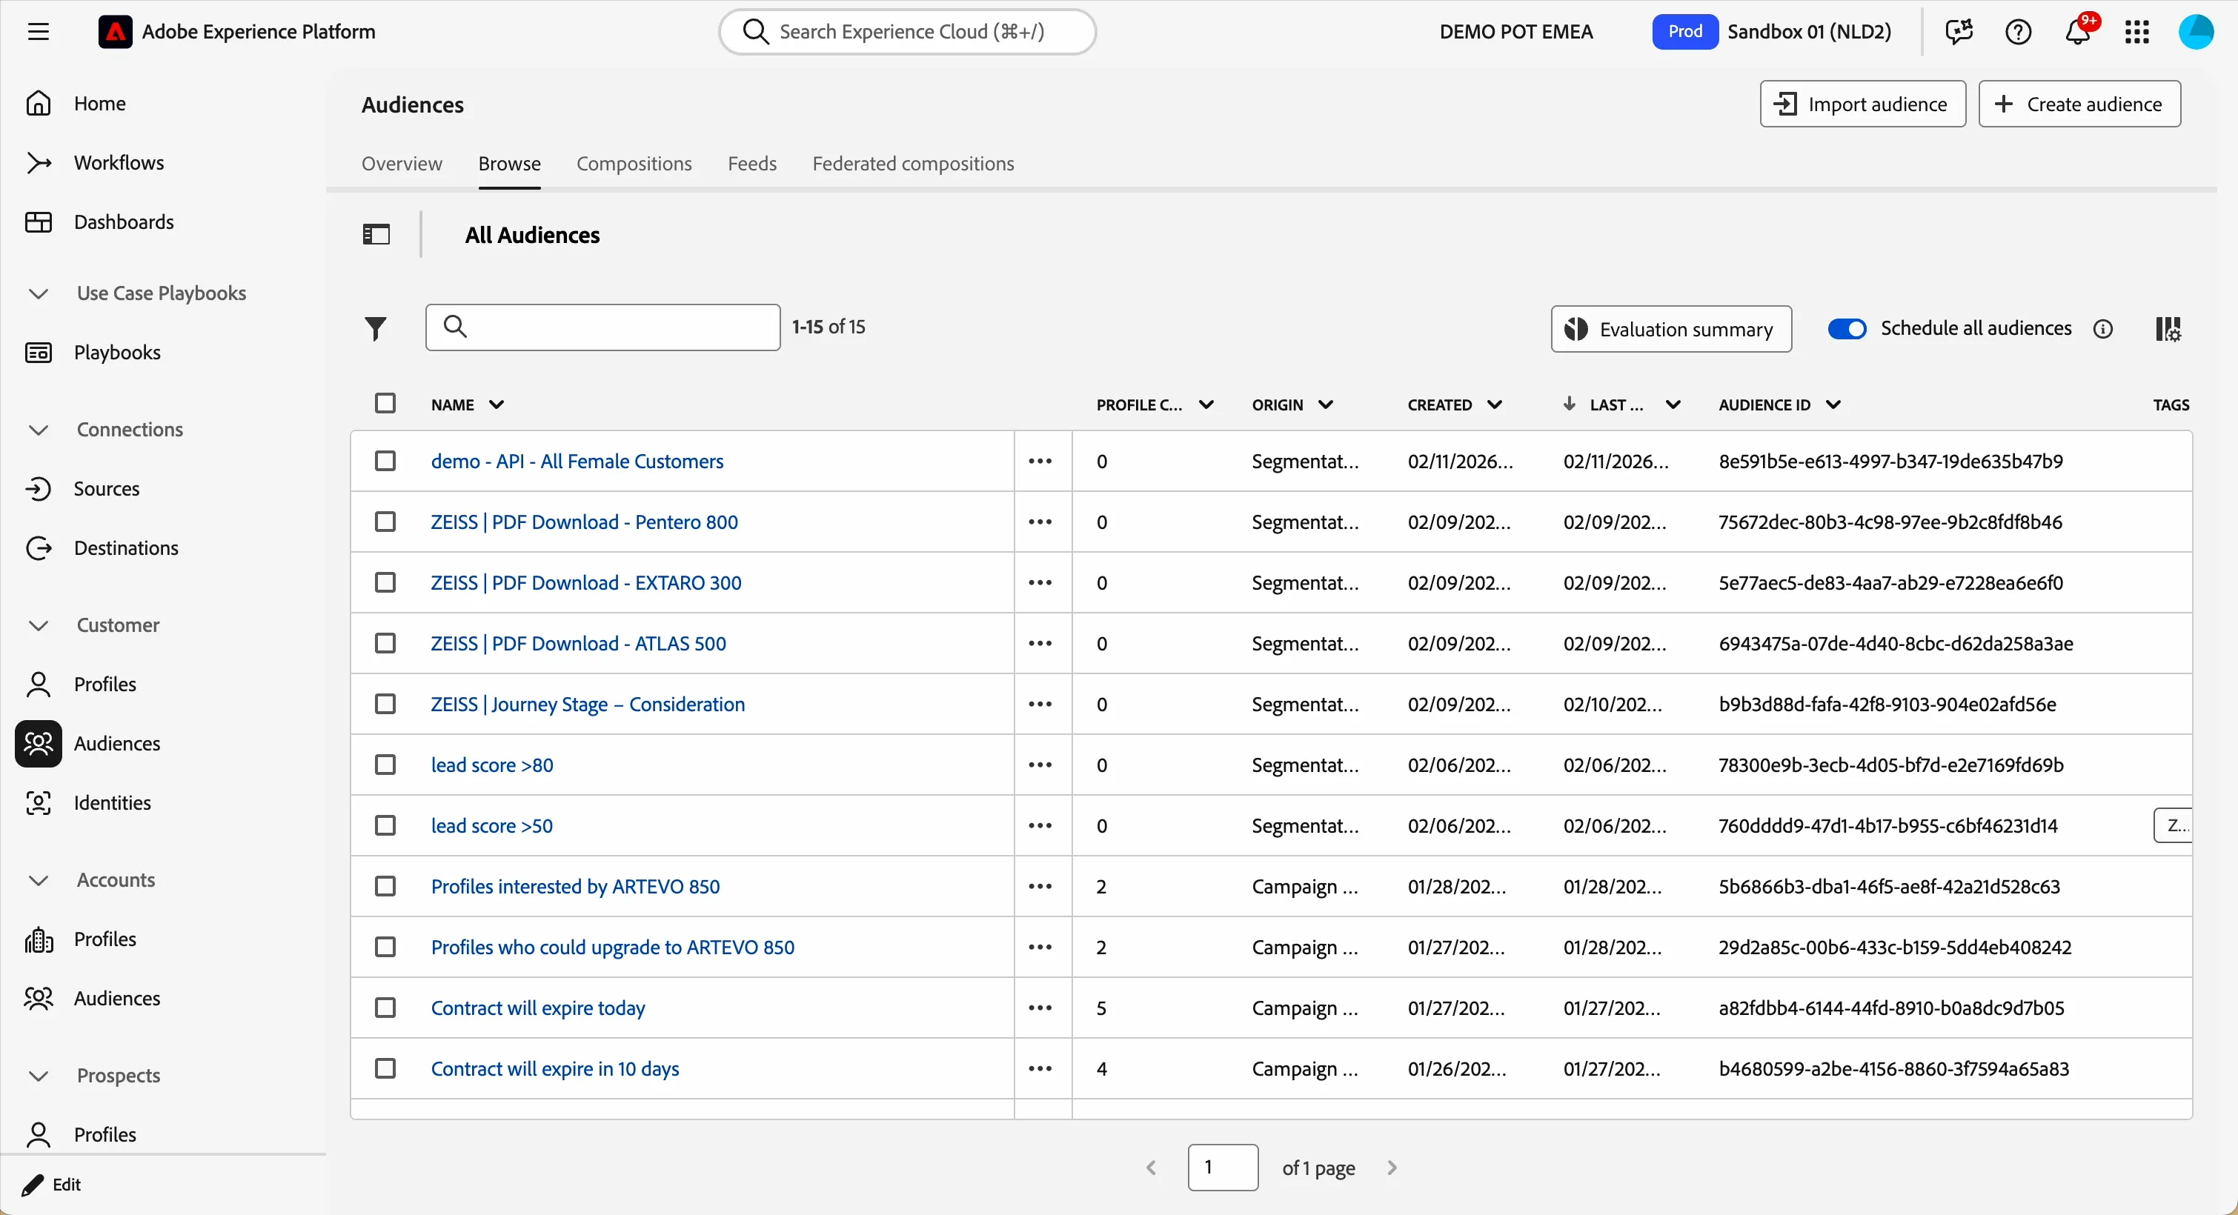Open the ORIGIN column dropdown
The width and height of the screenshot is (2238, 1215).
(1326, 405)
